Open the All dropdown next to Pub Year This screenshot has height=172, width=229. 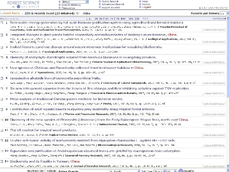[x=172, y=171]
